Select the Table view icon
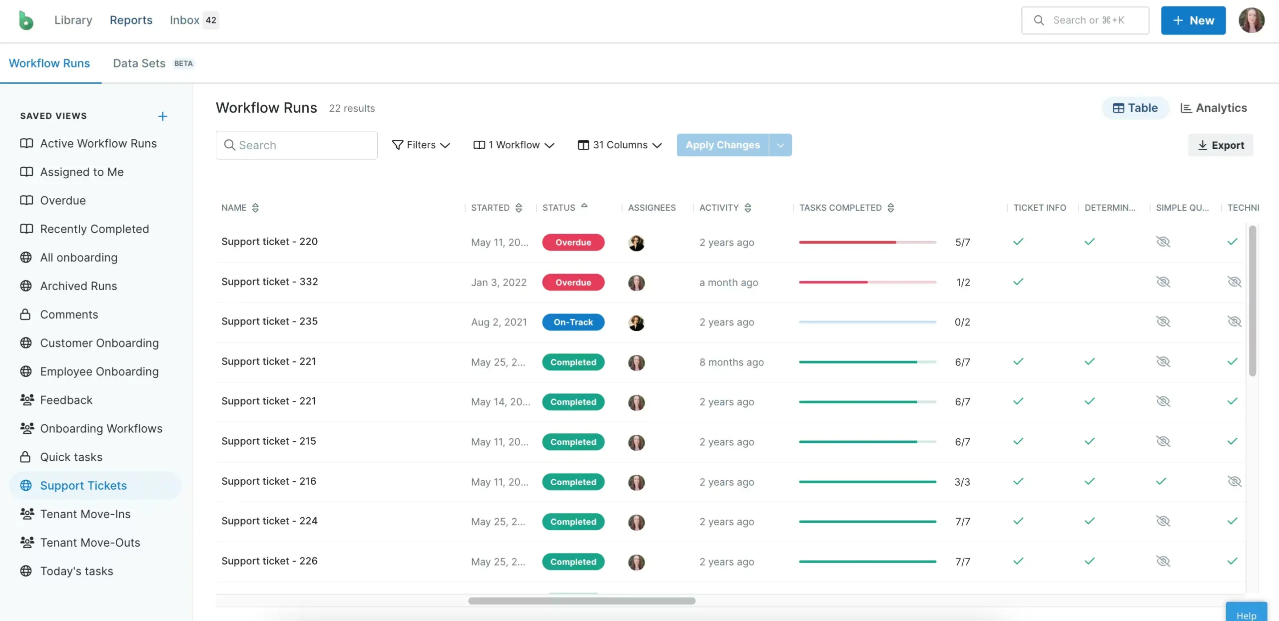 pos(1135,107)
